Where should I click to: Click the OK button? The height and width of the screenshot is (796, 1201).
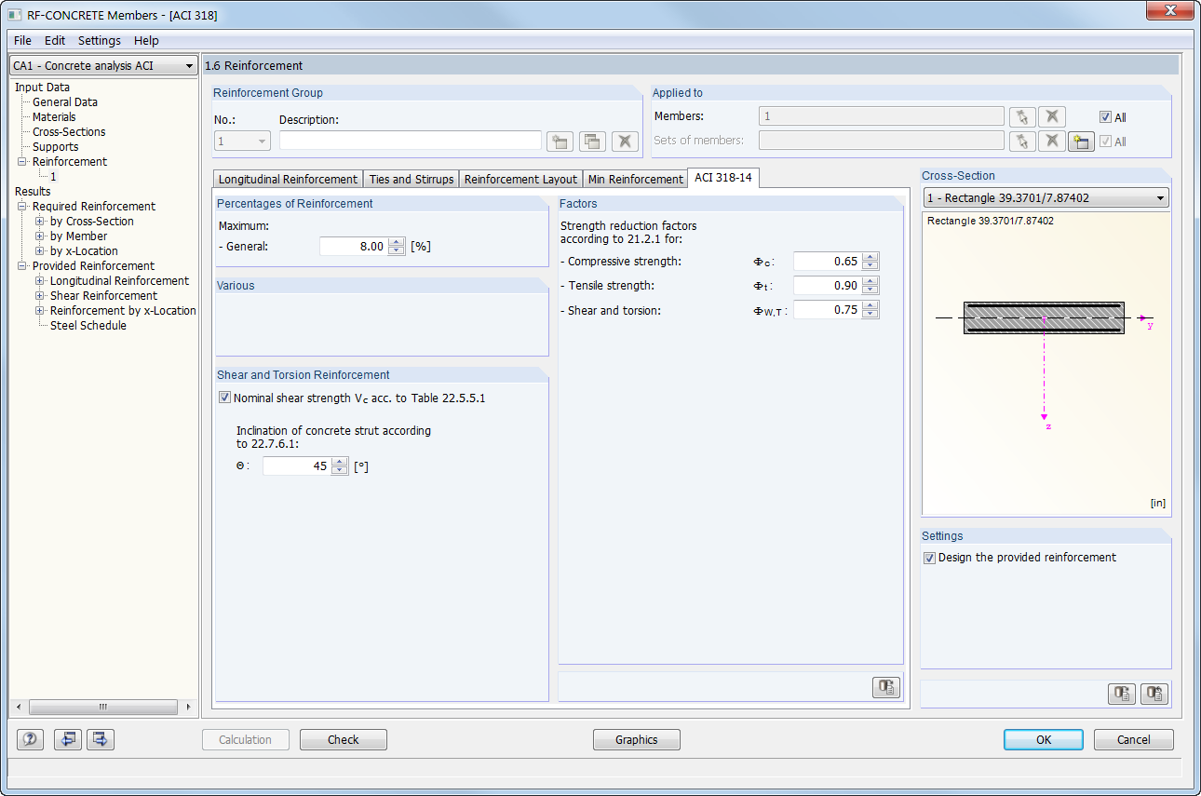click(1044, 739)
